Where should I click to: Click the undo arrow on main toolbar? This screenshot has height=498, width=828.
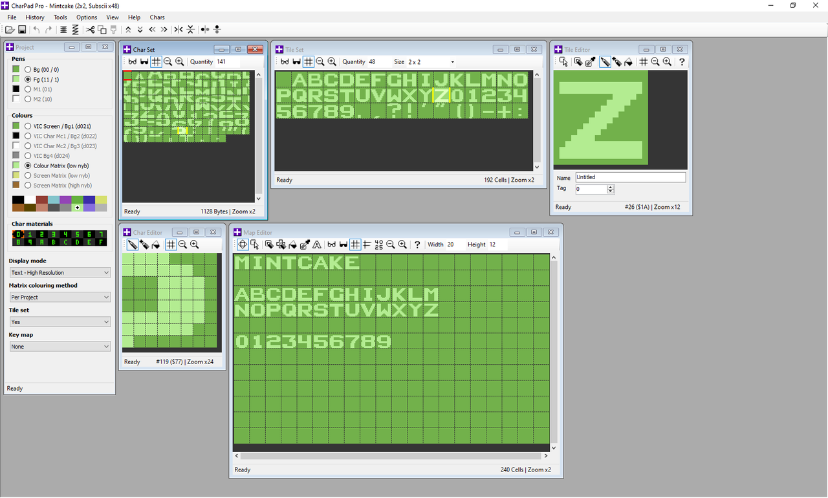coord(37,29)
